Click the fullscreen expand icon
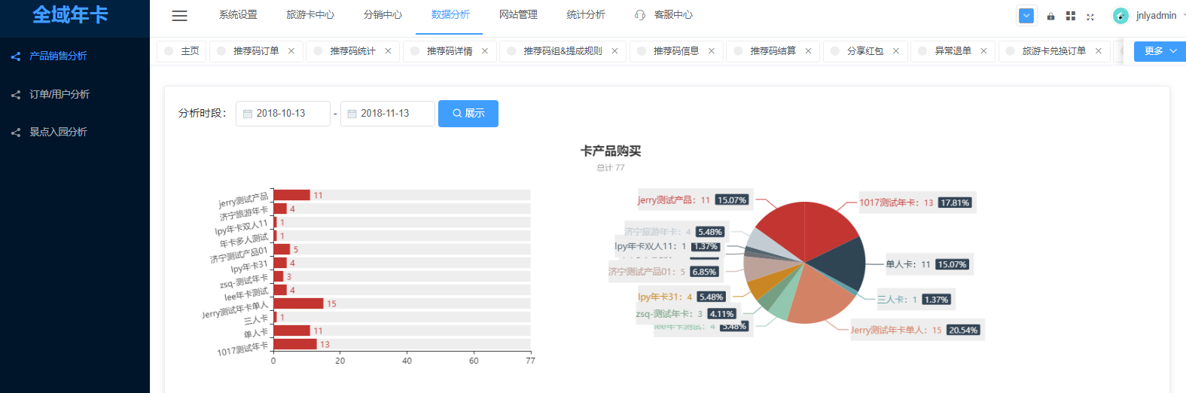1186x393 pixels. point(1090,16)
